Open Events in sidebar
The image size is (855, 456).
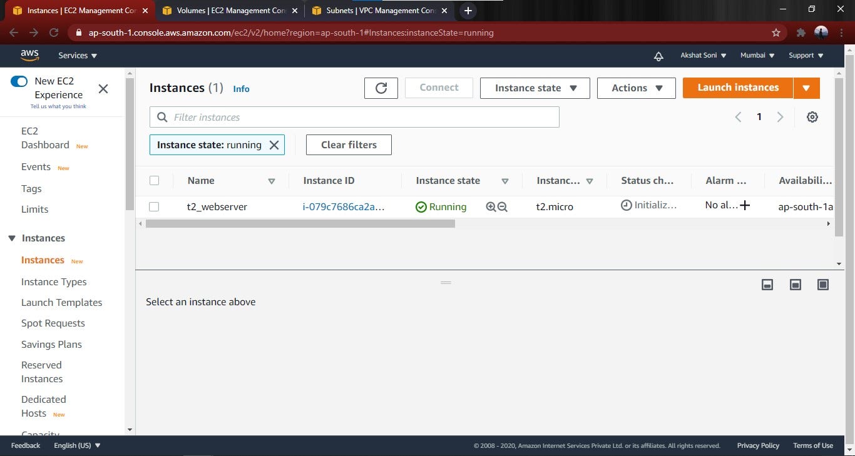pyautogui.click(x=36, y=167)
